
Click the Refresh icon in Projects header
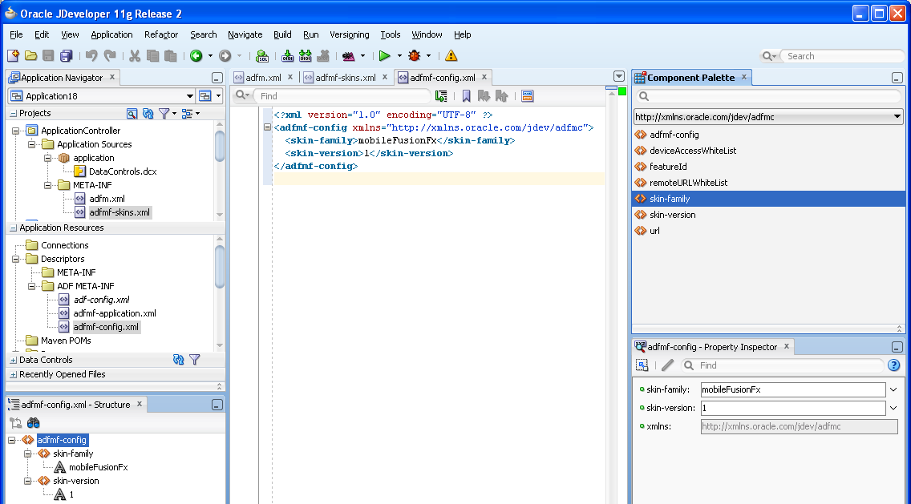click(x=148, y=114)
